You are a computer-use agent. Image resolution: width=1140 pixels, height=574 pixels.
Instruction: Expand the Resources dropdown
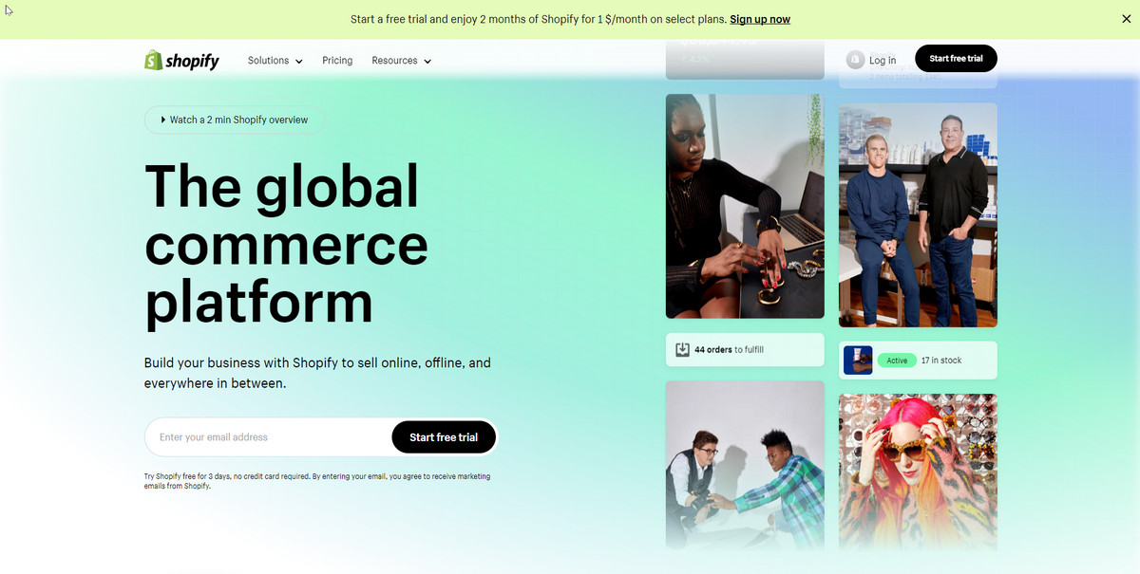point(401,61)
